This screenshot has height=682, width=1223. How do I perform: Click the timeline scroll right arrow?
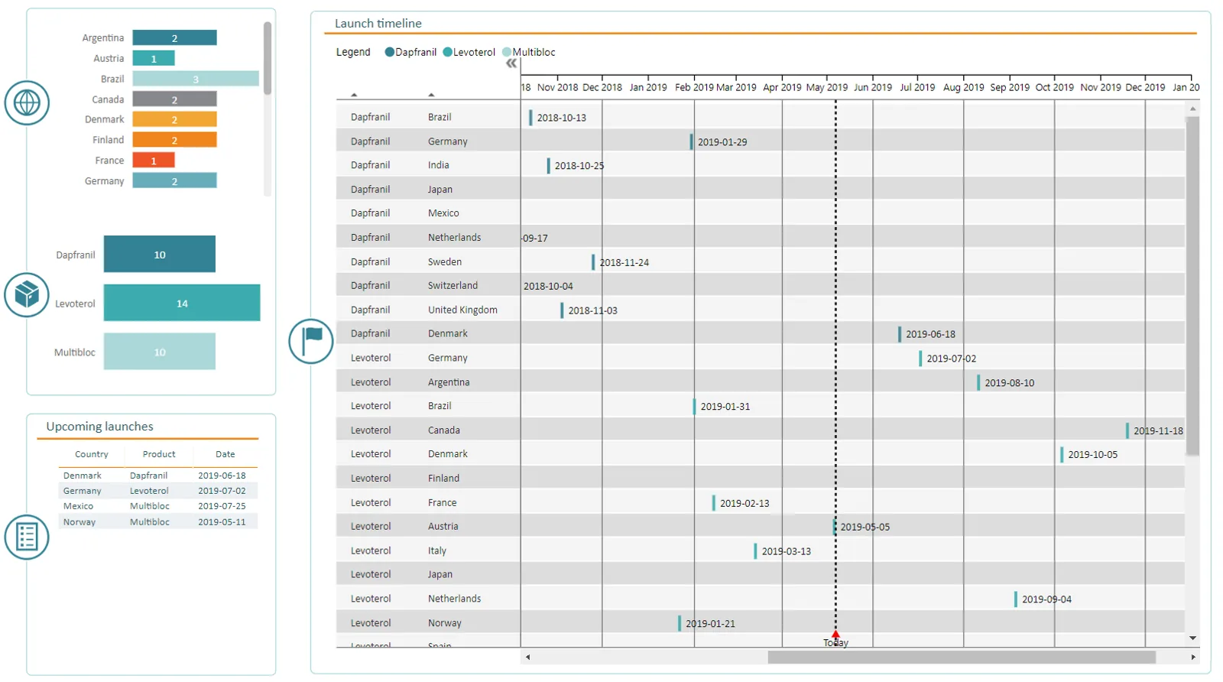pyautogui.click(x=1193, y=658)
